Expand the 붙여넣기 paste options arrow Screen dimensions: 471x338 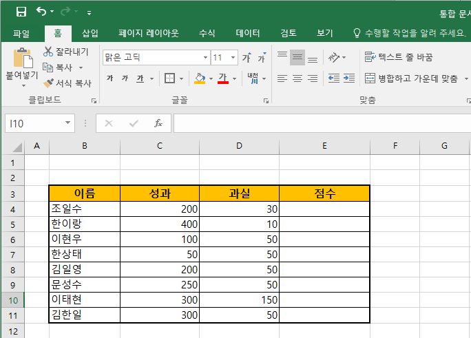tap(23, 86)
